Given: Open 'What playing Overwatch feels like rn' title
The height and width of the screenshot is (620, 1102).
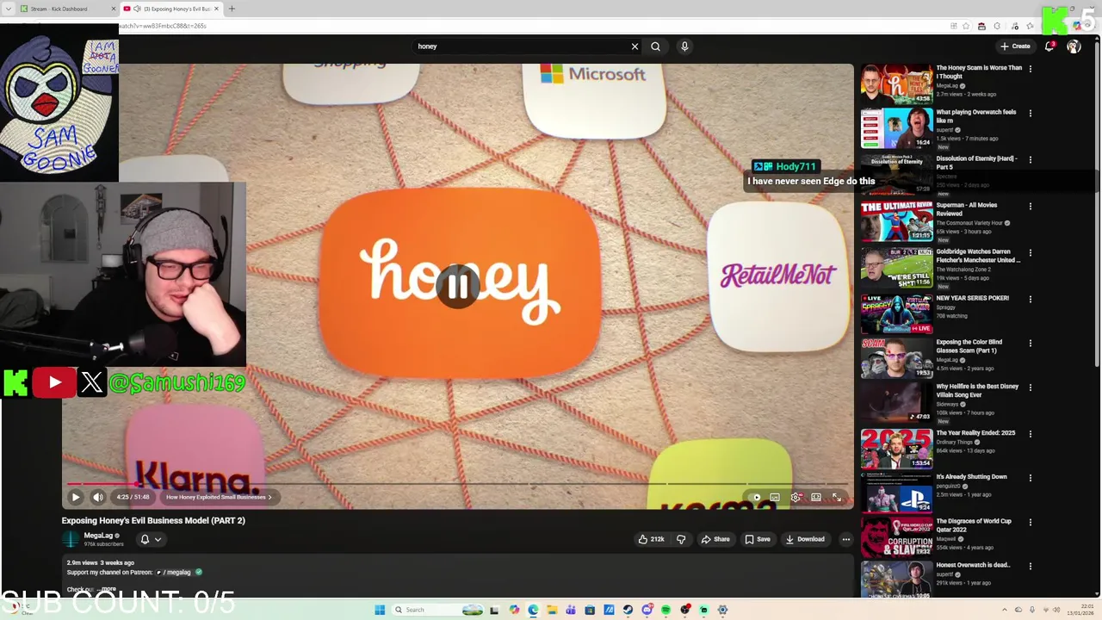Looking at the screenshot, I should (976, 116).
